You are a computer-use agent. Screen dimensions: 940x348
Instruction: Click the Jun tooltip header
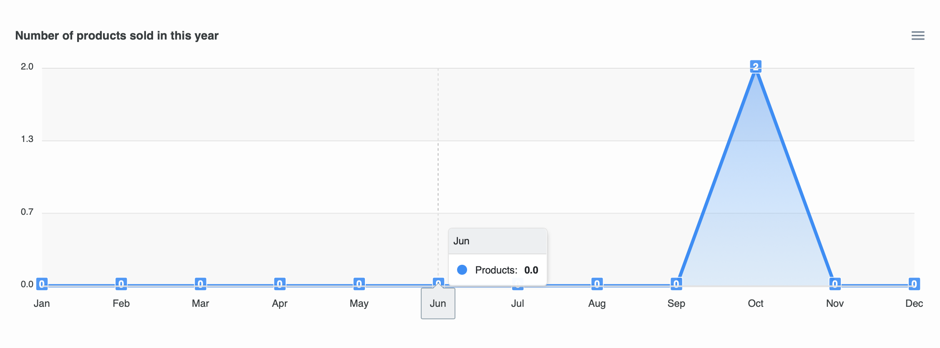497,241
